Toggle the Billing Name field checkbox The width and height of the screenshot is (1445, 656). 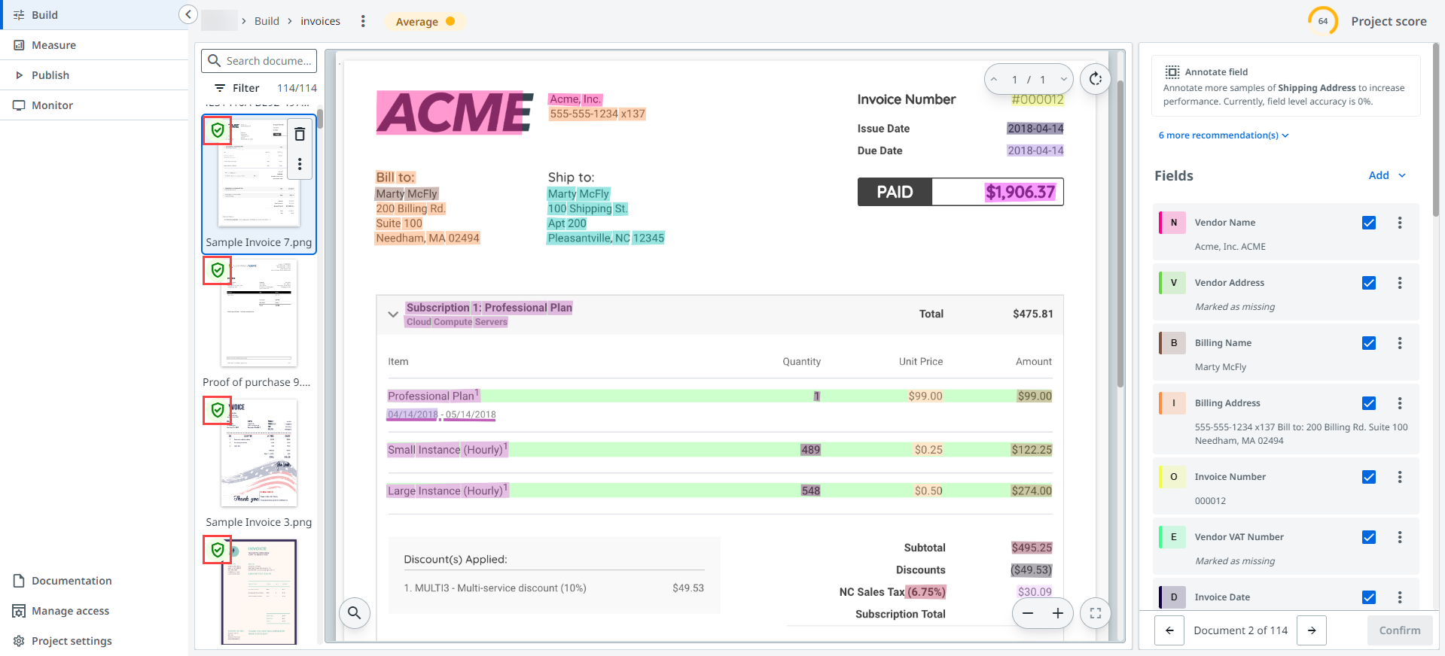click(1369, 343)
